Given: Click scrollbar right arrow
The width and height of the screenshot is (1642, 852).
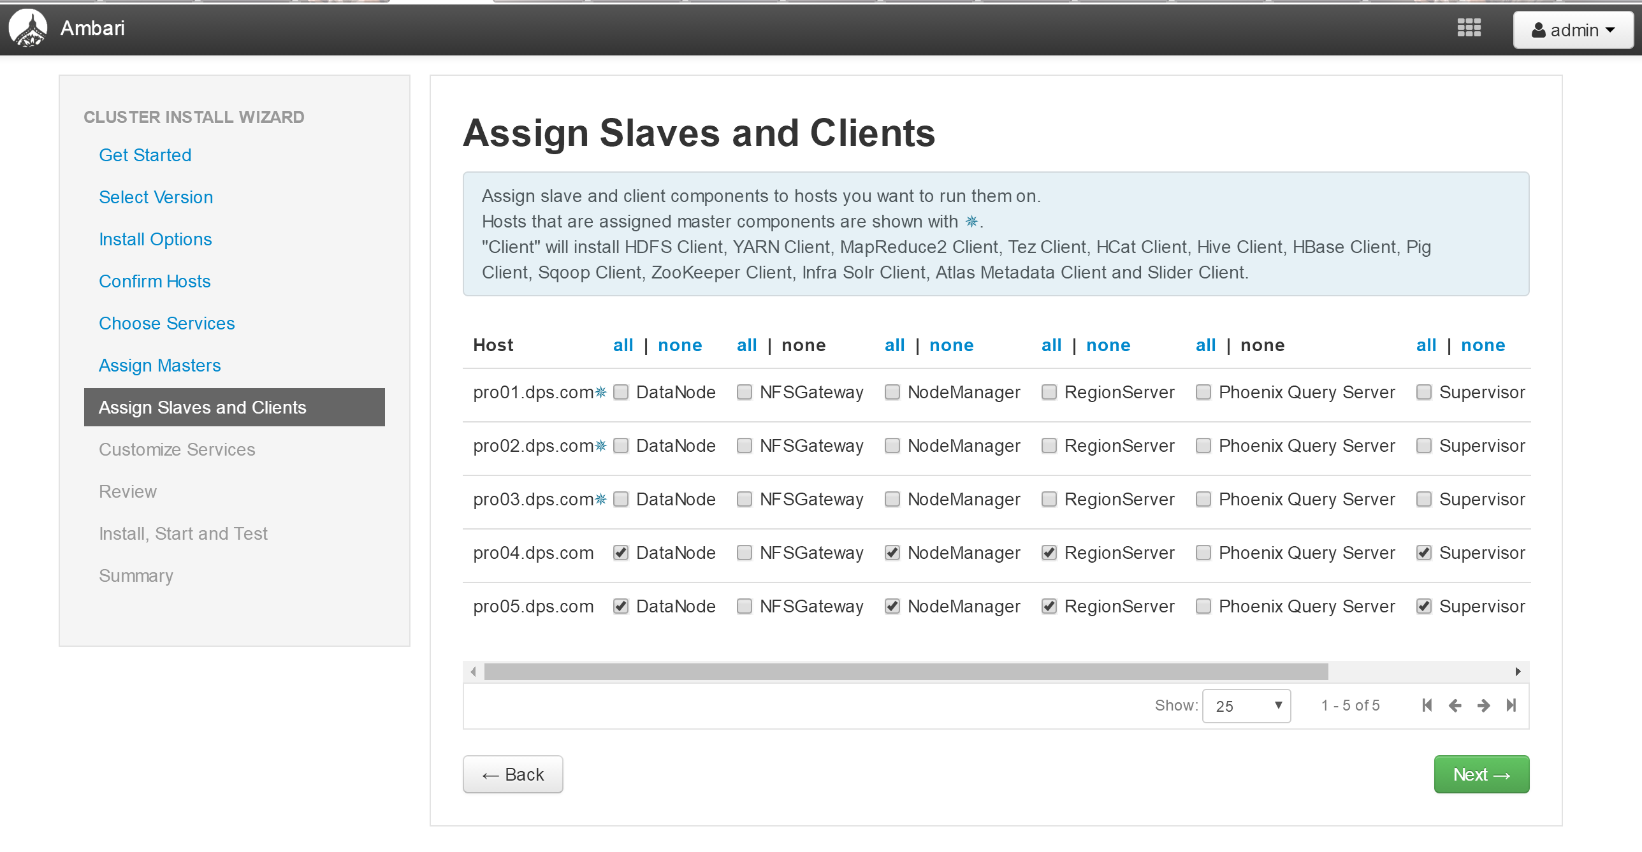Looking at the screenshot, I should click(x=1518, y=672).
